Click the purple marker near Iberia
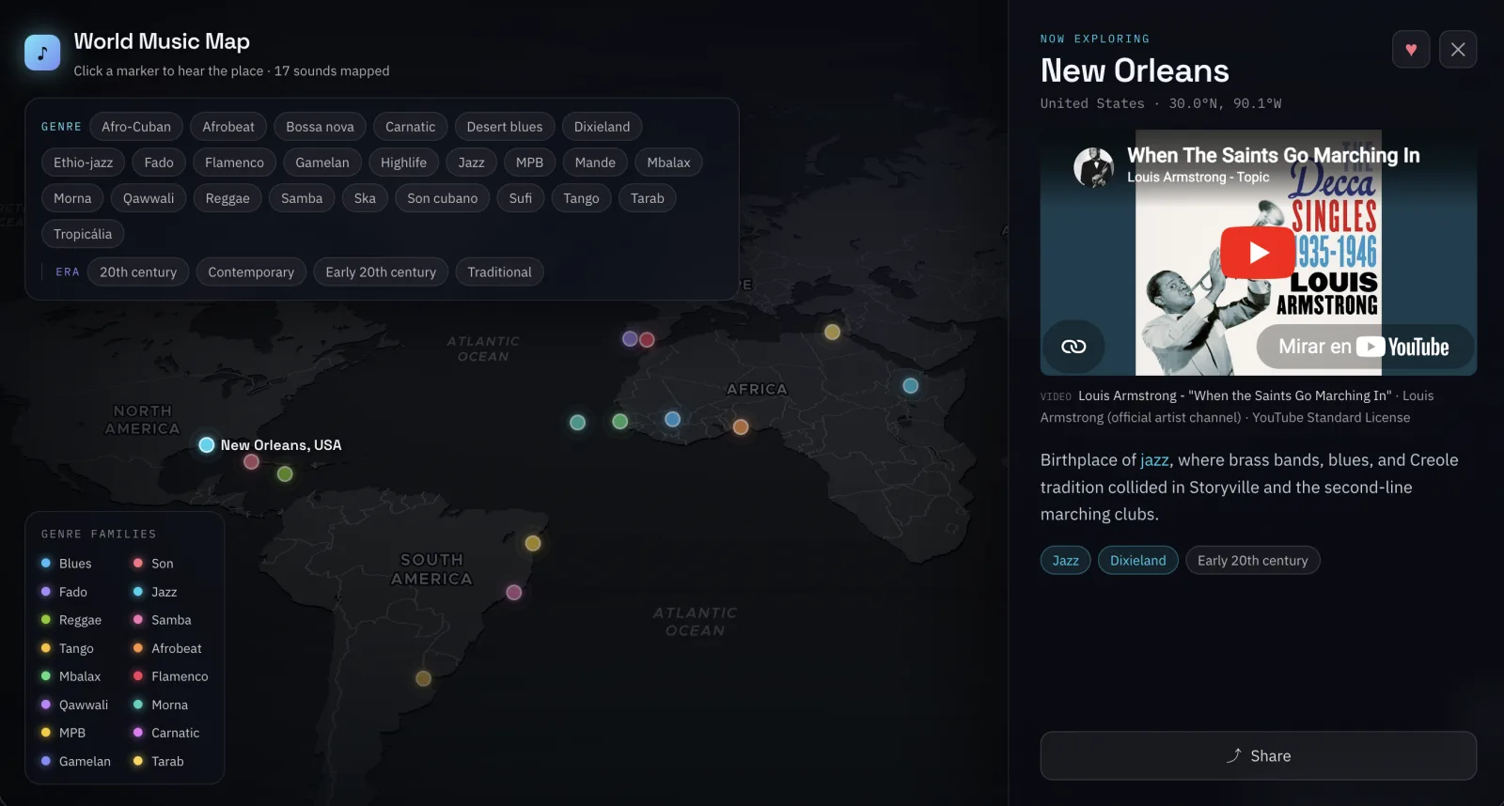Image resolution: width=1504 pixels, height=806 pixels. [630, 338]
